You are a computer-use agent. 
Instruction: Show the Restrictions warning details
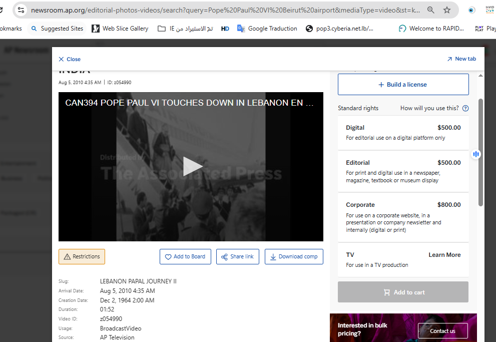(x=82, y=256)
